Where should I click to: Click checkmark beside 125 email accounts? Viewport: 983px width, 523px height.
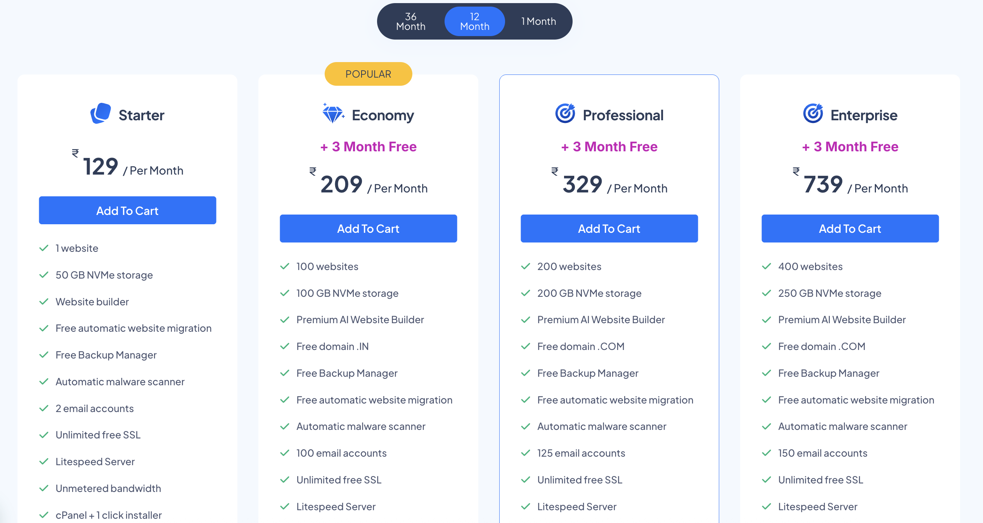coord(526,453)
